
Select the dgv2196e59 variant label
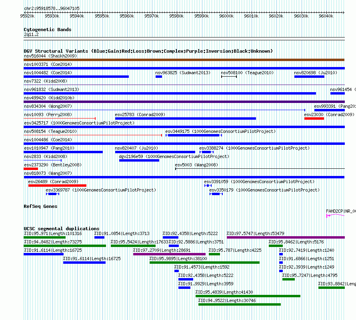(x=174, y=156)
